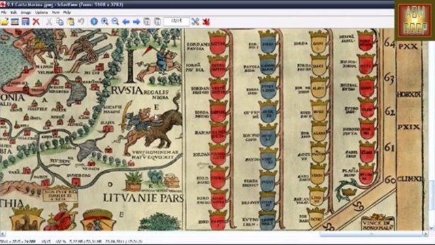The image size is (435, 245).
Task: Click the horizontal scrollbar's right arrow
Action: [x=425, y=234]
